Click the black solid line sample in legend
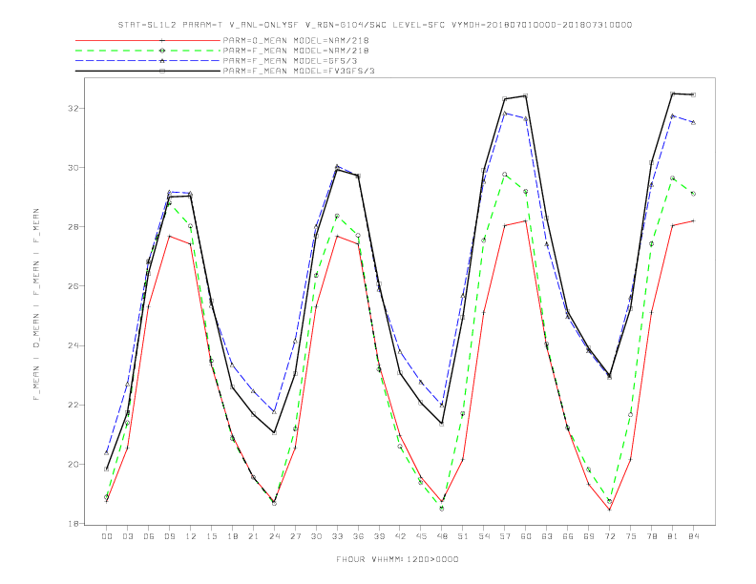Image resolution: width=756 pixels, height=584 pixels. (148, 71)
